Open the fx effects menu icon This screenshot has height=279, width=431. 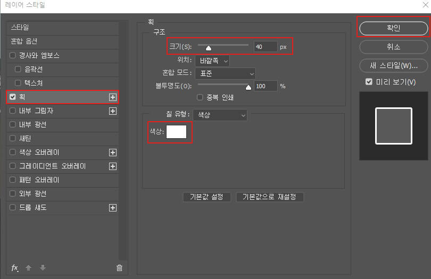coord(15,268)
